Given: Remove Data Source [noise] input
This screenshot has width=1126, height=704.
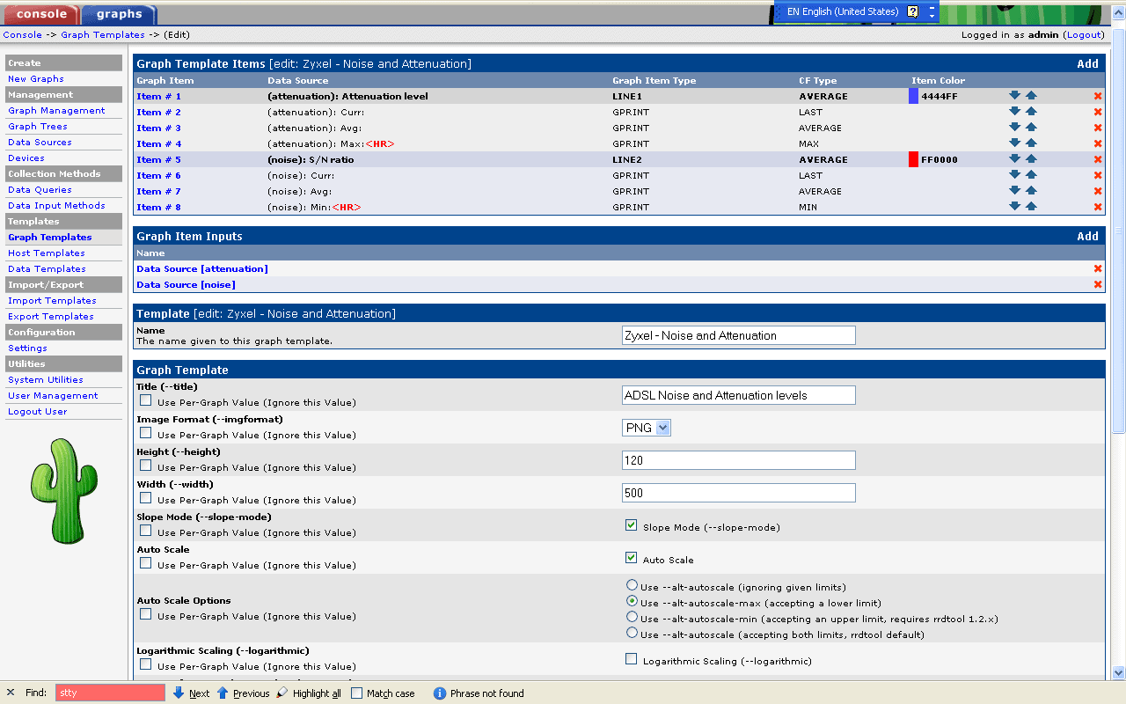Looking at the screenshot, I should pyautogui.click(x=1097, y=284).
